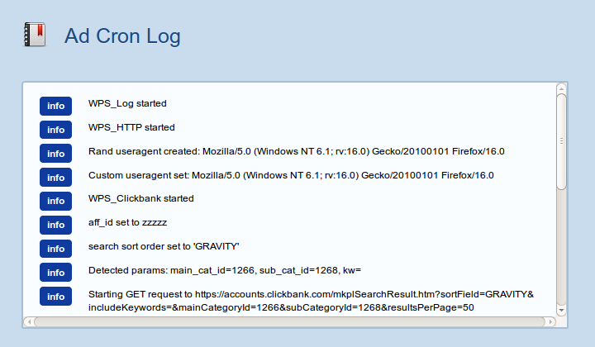Screen dimensions: 595x347
Task: Click the empty vertical scrollbar track below thumb
Action: point(562,247)
